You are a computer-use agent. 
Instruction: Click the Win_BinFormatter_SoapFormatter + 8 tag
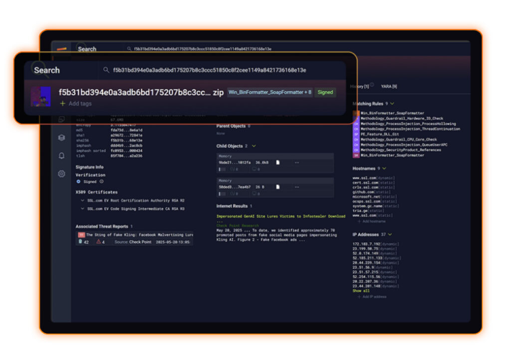pyautogui.click(x=270, y=92)
